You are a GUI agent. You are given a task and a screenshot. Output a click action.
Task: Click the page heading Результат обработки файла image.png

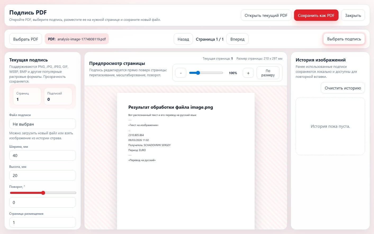point(171,107)
